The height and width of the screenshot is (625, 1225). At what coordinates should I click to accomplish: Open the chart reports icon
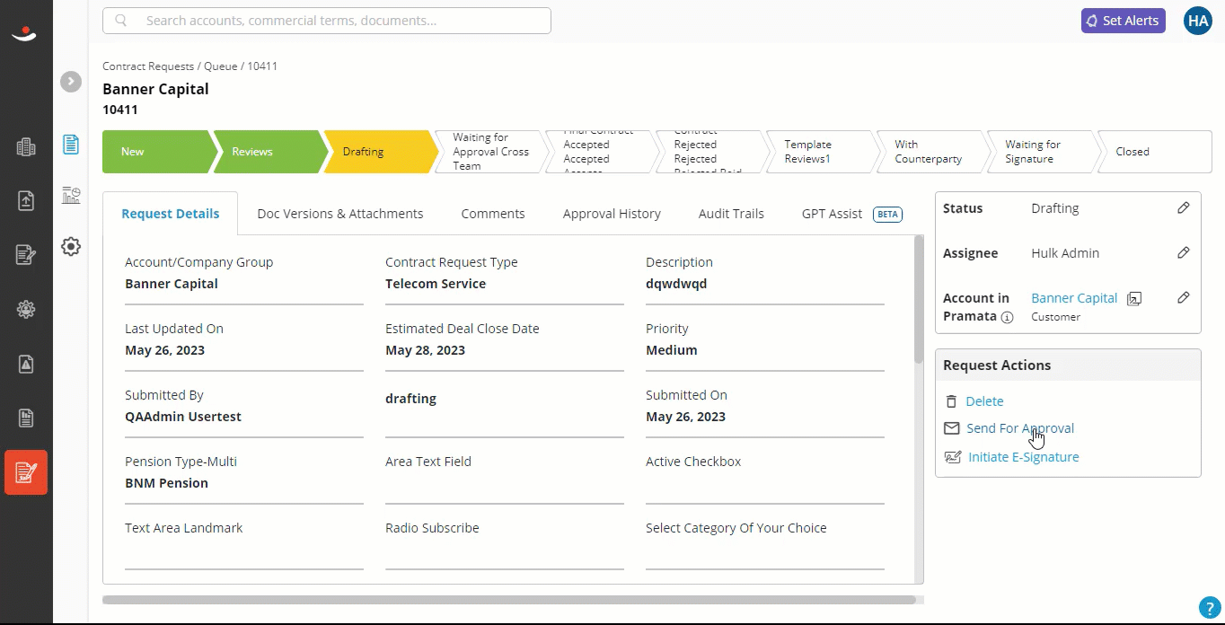click(x=71, y=195)
